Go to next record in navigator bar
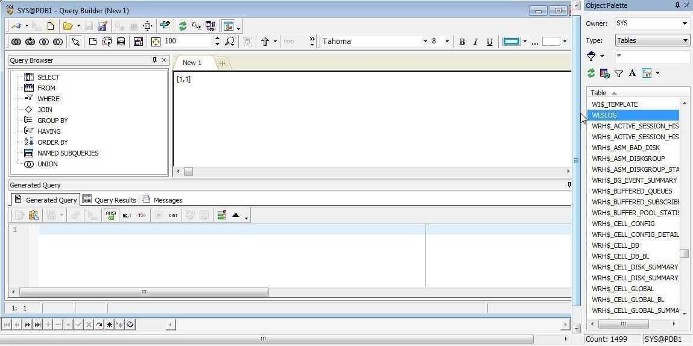This screenshot has width=693, height=346. (27, 325)
